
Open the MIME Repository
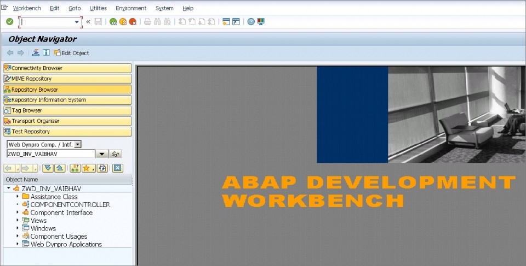point(67,79)
